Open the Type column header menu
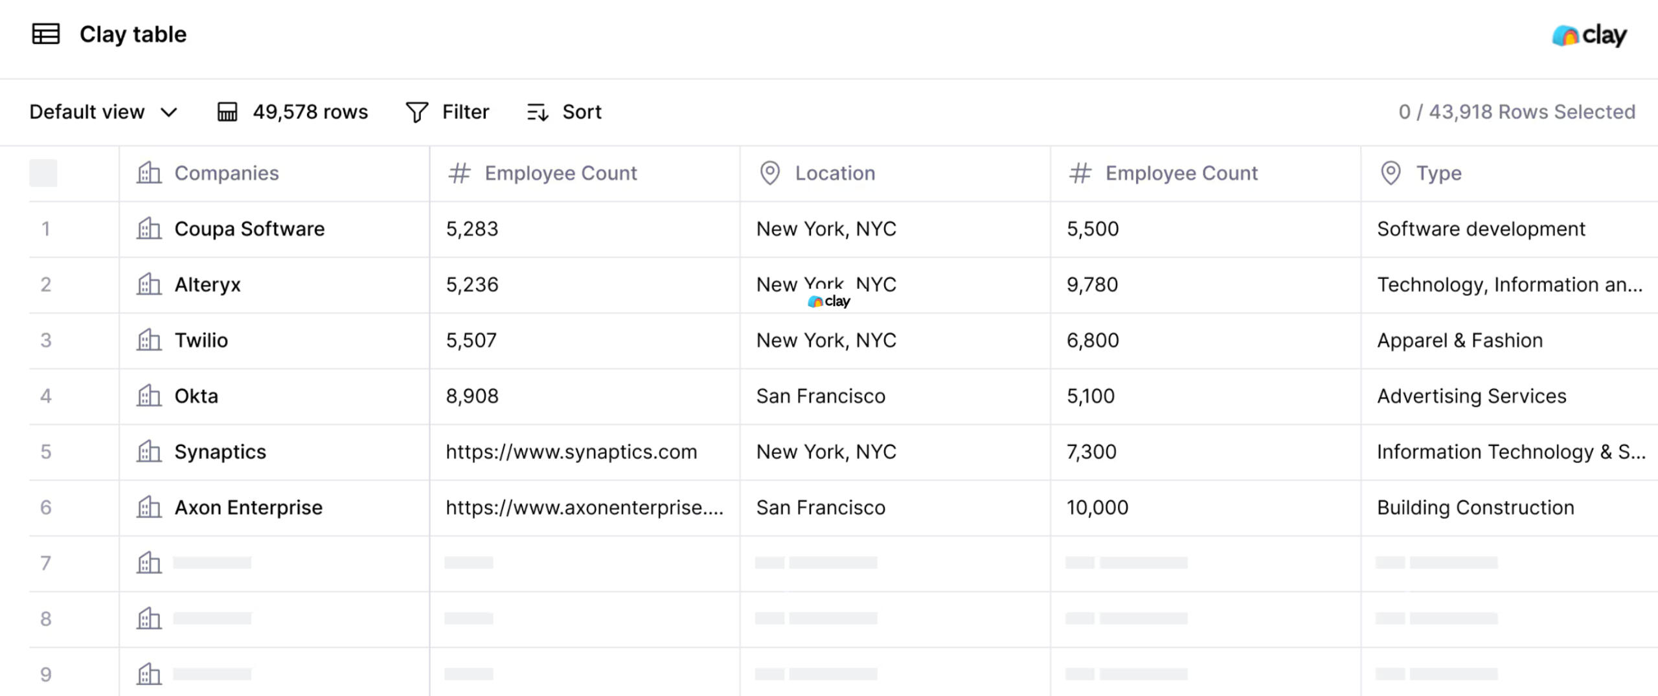The width and height of the screenshot is (1658, 696). (1438, 173)
